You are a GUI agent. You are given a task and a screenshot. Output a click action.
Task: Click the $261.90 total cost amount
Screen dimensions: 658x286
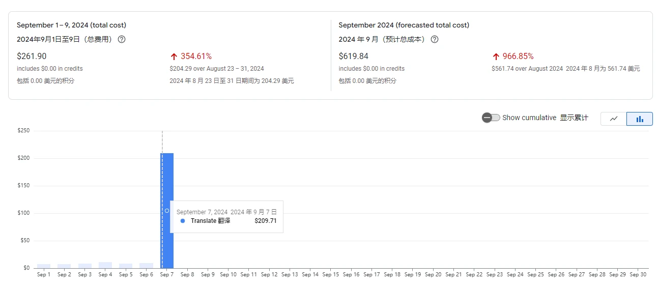pos(32,56)
